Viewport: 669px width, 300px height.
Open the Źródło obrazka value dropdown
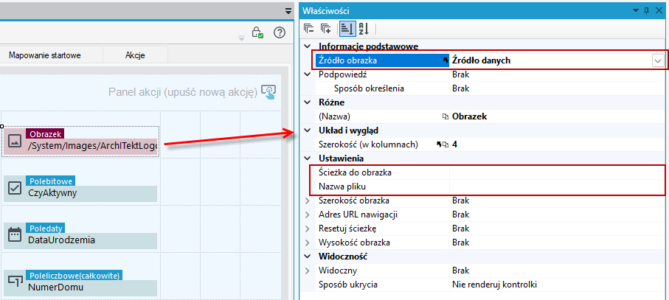657,61
